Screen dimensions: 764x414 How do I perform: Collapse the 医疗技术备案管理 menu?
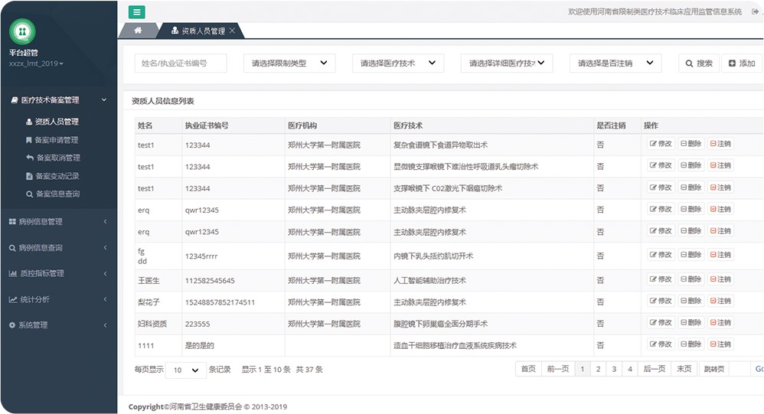[x=58, y=99]
